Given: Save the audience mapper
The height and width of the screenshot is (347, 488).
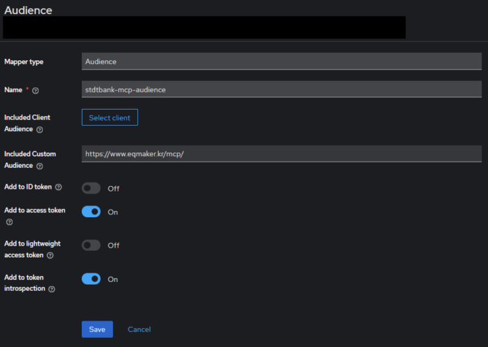Looking at the screenshot, I should click(x=97, y=329).
